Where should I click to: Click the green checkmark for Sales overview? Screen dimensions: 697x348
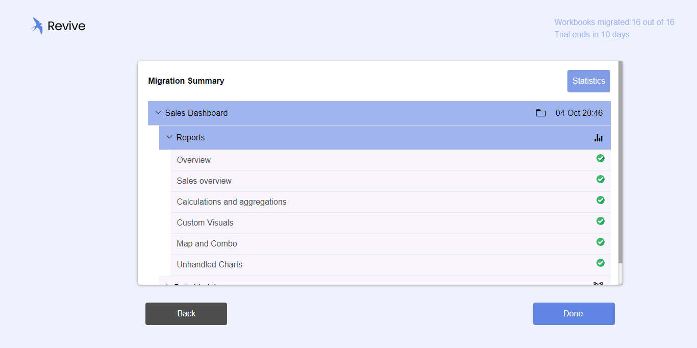601,179
